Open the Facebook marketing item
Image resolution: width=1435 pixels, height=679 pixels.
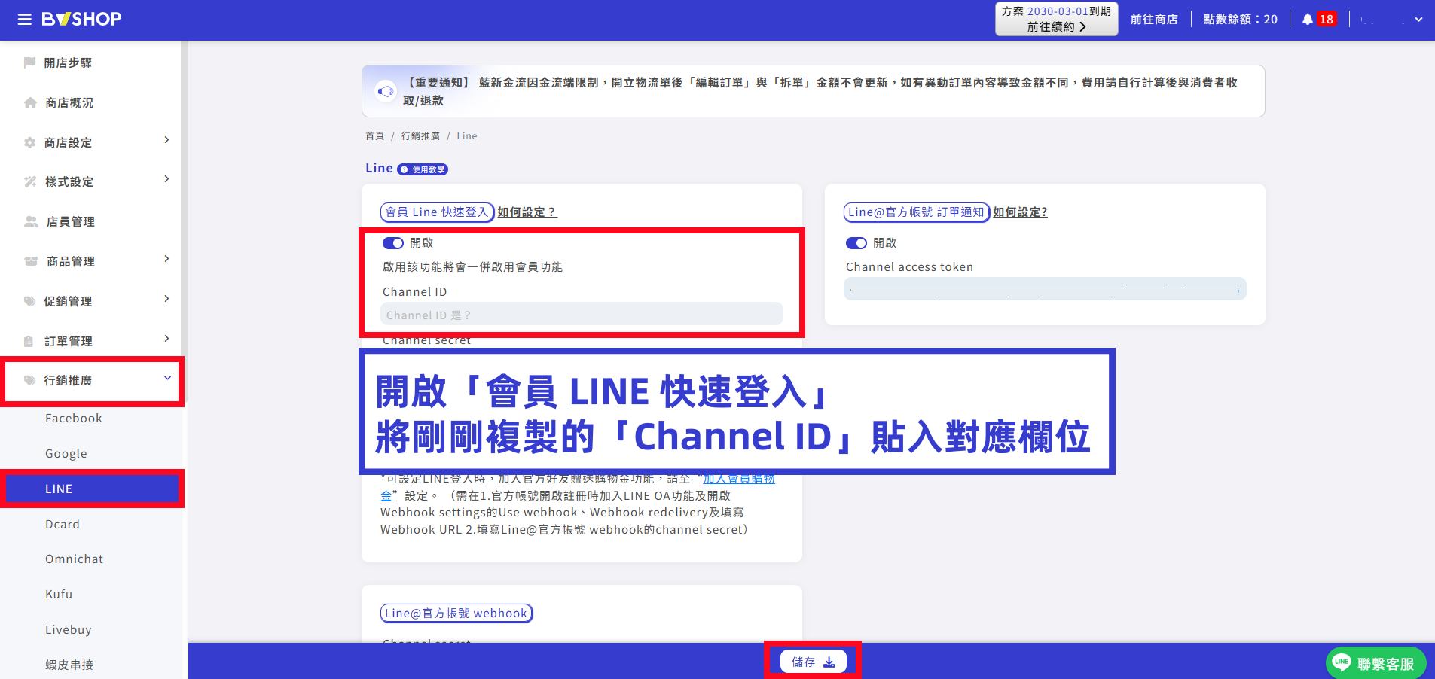point(74,419)
